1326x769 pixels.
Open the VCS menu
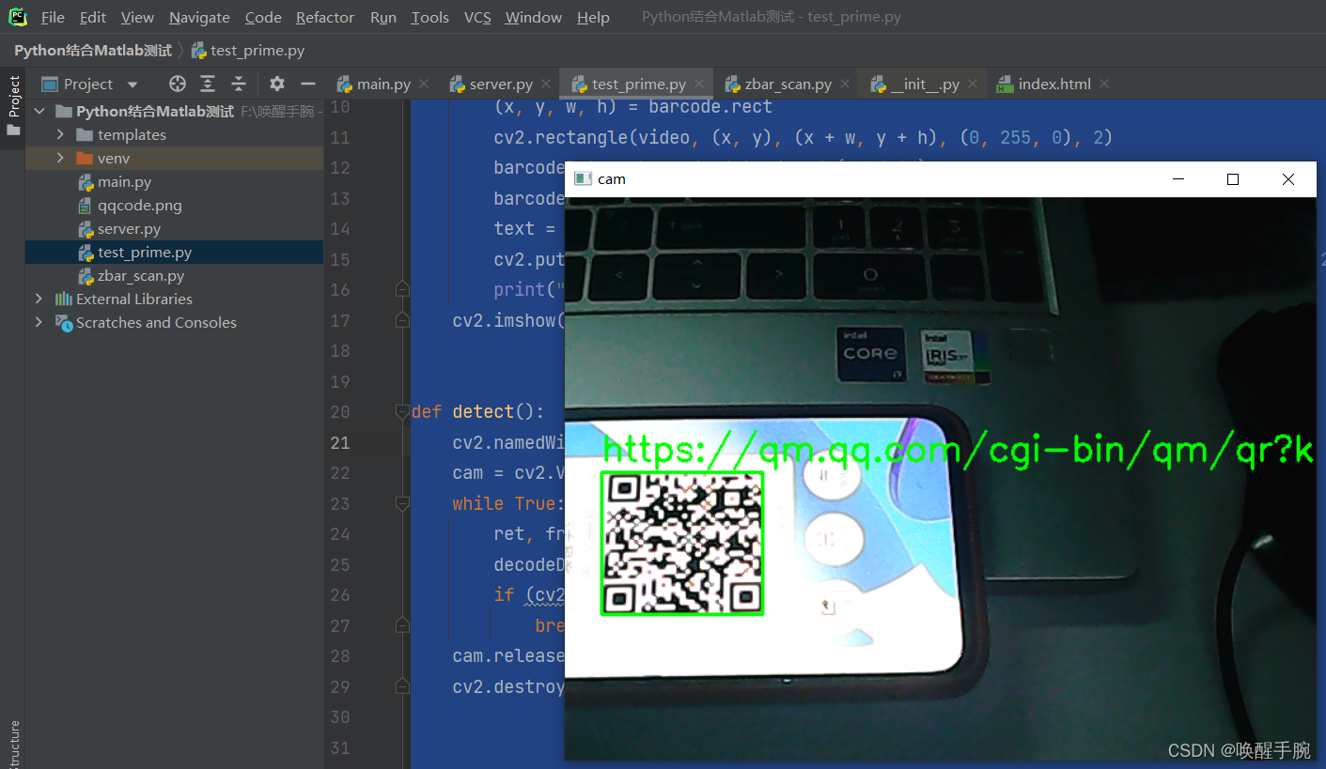477,18
